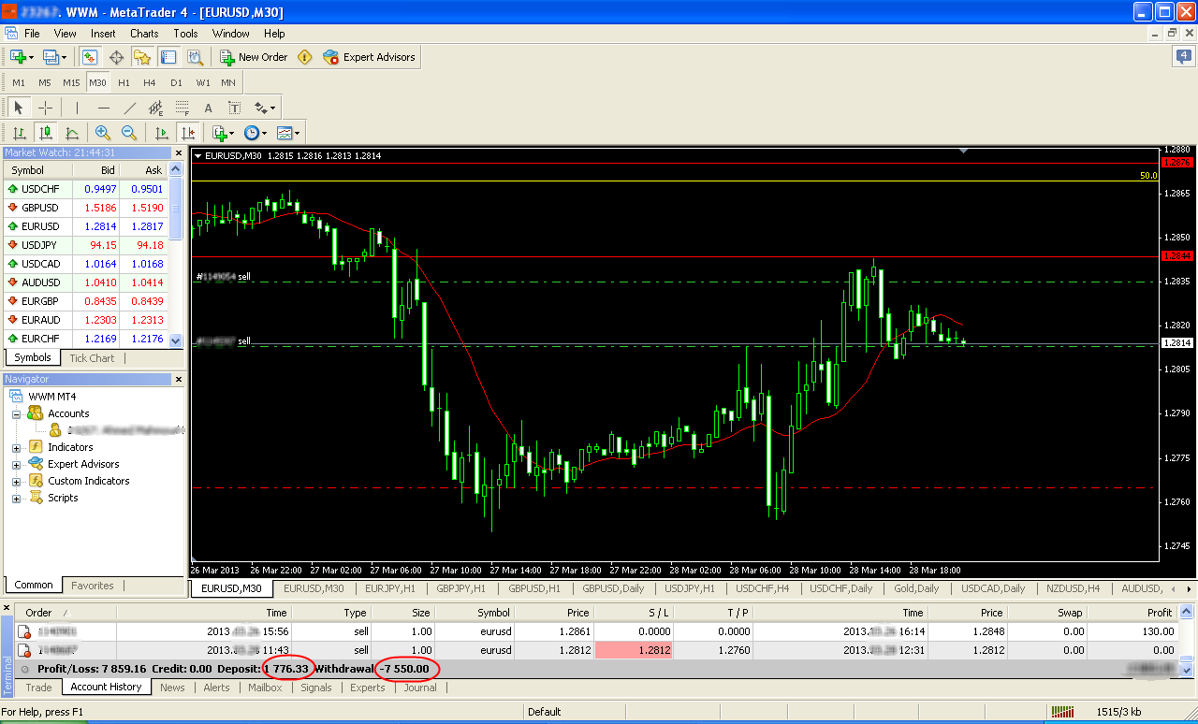Open the Templates dropdown arrow

click(x=298, y=133)
